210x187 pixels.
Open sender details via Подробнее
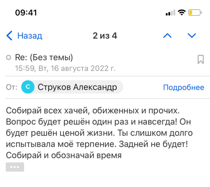(184, 88)
